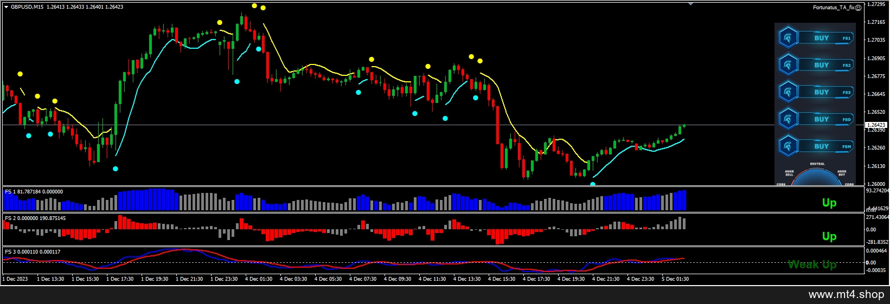Viewport: 890px width, 304px height.
Task: Click the -0.0003 value on the FS 3 scale
Action: pyautogui.click(x=875, y=270)
